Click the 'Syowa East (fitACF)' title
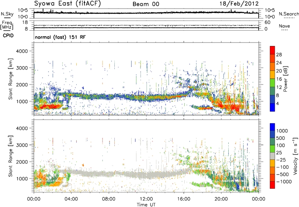 tap(68, 3)
